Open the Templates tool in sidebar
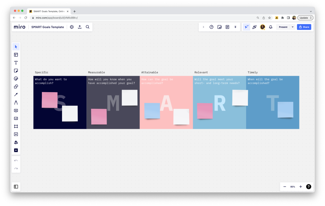The image size is (325, 206). coord(16,55)
